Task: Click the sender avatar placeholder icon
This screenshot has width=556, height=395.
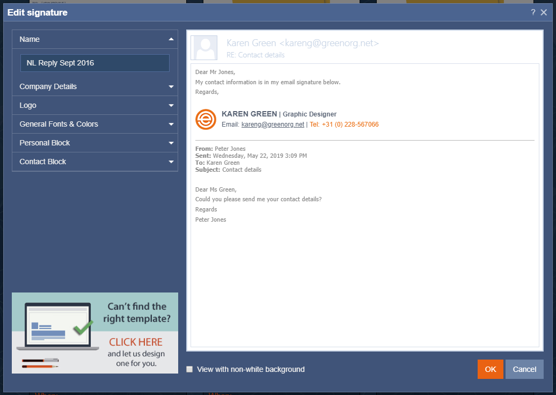Action: point(204,48)
